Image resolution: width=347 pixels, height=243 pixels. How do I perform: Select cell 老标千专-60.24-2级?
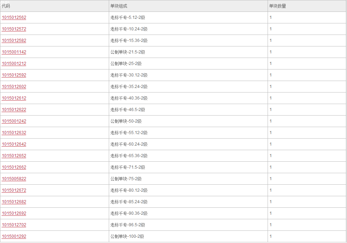point(188,144)
